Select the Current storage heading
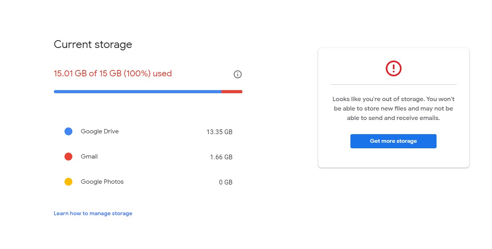Image resolution: width=492 pixels, height=249 pixels. (x=93, y=44)
